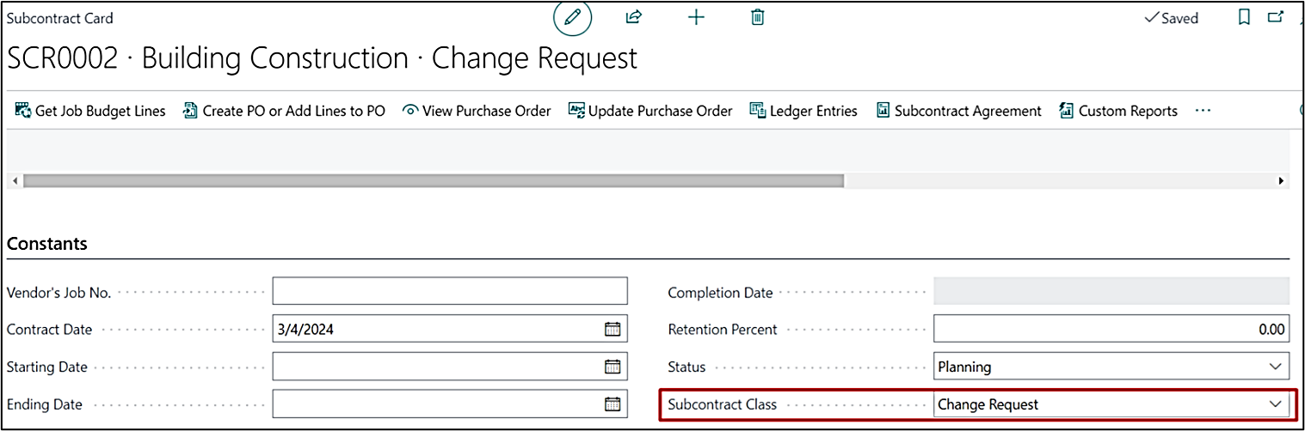
Task: Click the Vendor's Job No. input field
Action: [x=450, y=291]
